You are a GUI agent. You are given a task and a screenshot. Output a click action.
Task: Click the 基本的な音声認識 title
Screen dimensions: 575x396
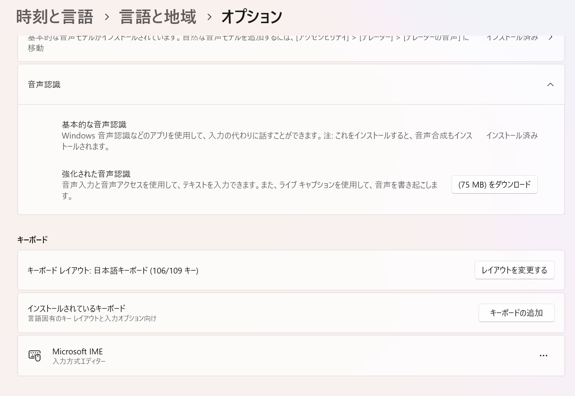(94, 124)
